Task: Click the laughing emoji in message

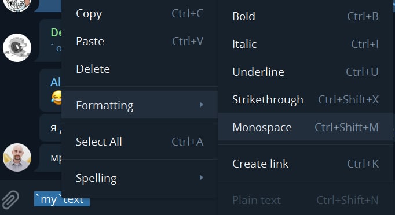Action: pos(56,98)
